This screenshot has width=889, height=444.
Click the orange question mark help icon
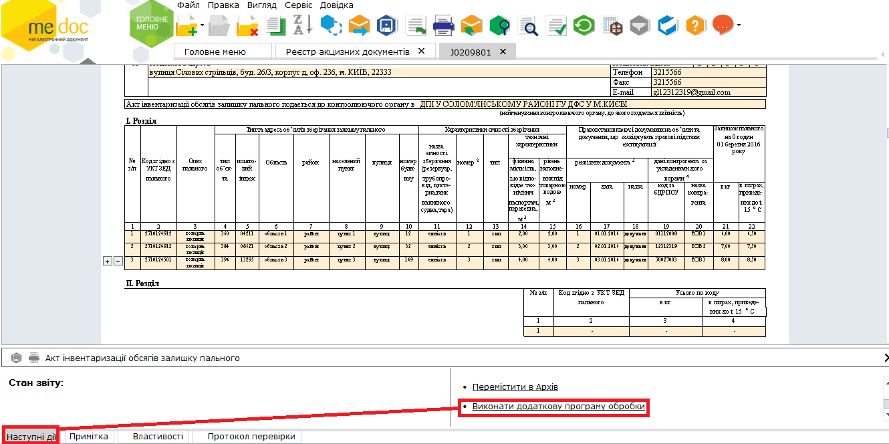(x=695, y=26)
